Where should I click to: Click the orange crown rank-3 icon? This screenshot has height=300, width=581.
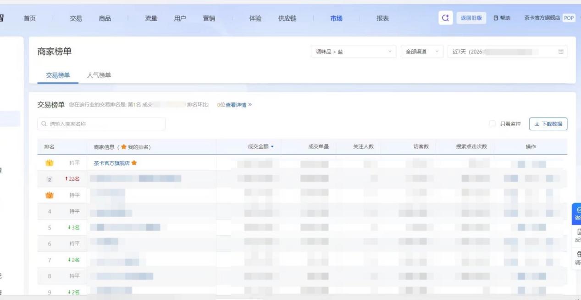click(x=50, y=195)
